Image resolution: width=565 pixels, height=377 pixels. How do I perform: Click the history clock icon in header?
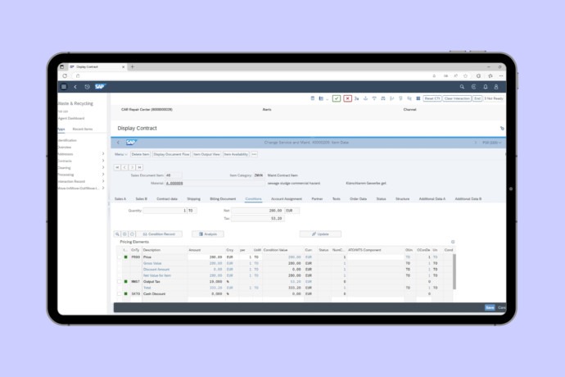(x=87, y=86)
